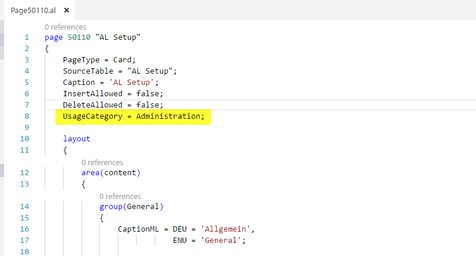Open the 0 references lens above area(content)
Image resolution: width=476 pixels, height=256 pixels.
(x=102, y=162)
